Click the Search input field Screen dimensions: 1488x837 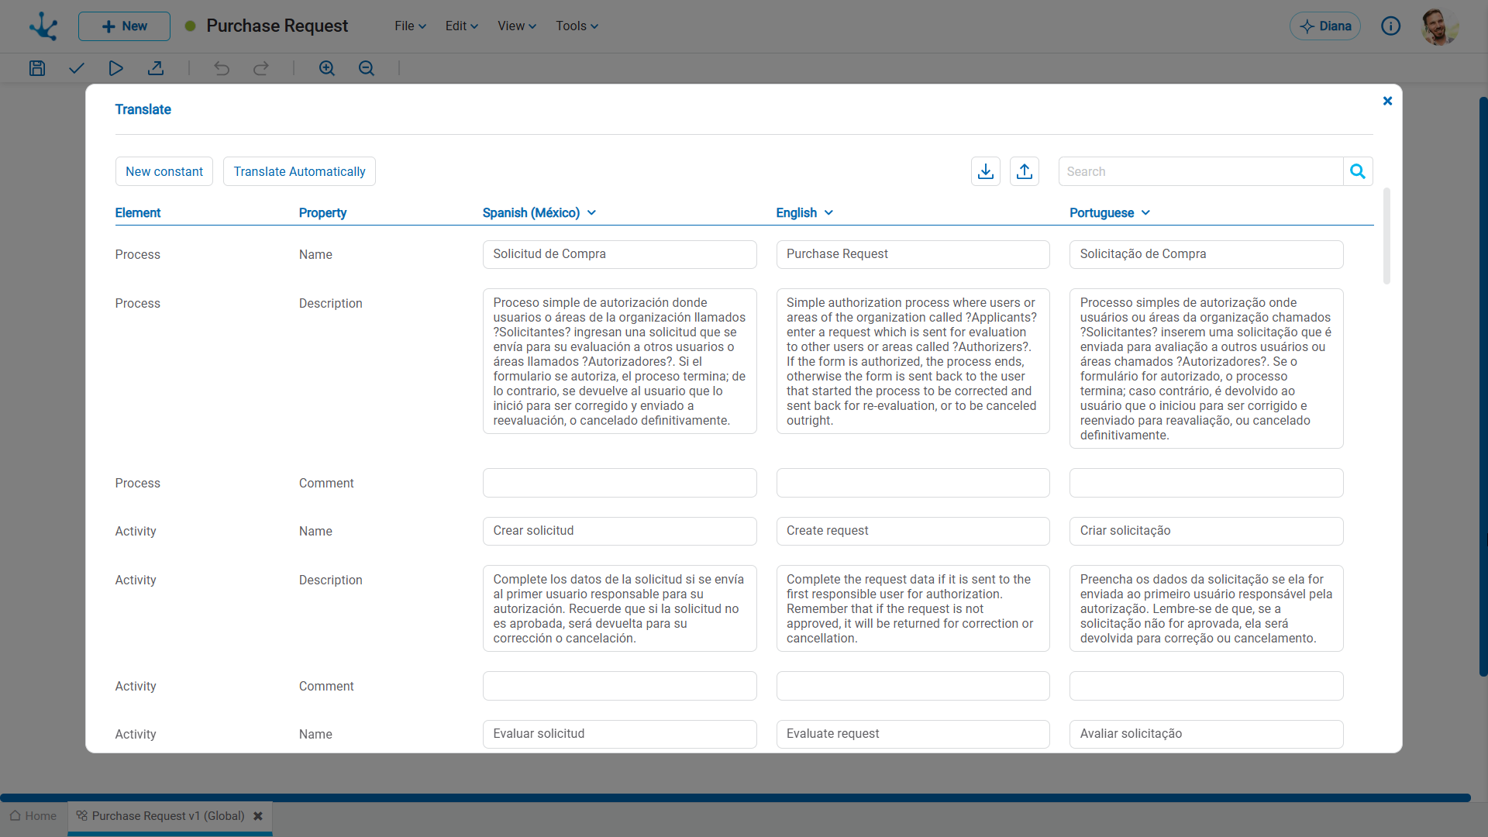point(1200,171)
